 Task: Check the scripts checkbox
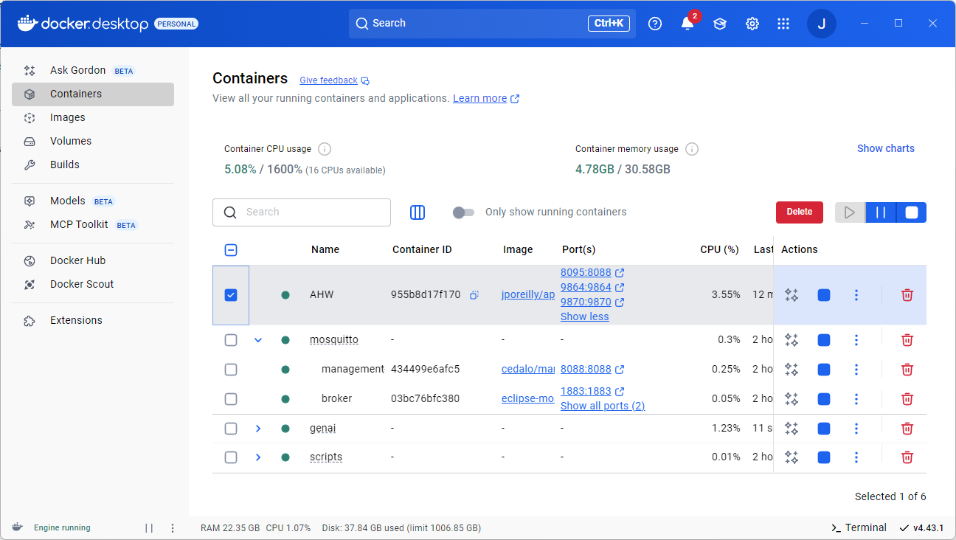(231, 457)
